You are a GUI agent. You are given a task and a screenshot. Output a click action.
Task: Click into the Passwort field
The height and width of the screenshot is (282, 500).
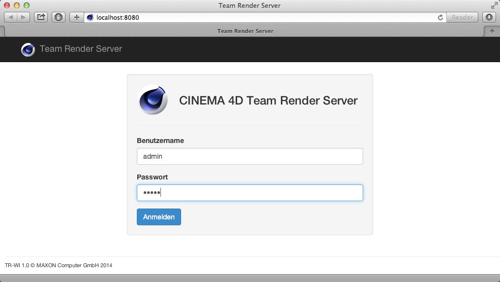pyautogui.click(x=250, y=193)
